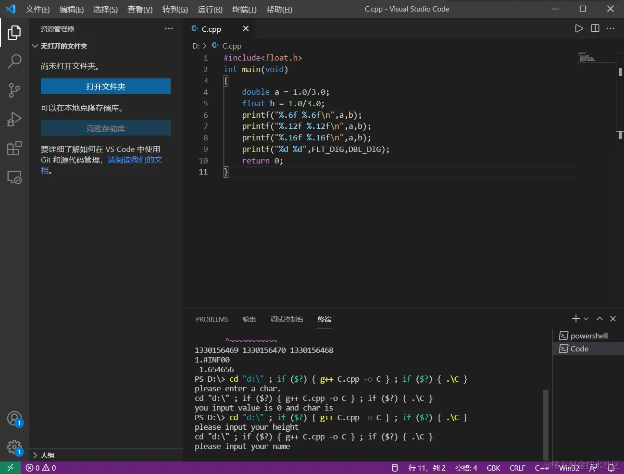Click the 打开文件夹 button
Screen dimensions: 624x474
click(106, 87)
